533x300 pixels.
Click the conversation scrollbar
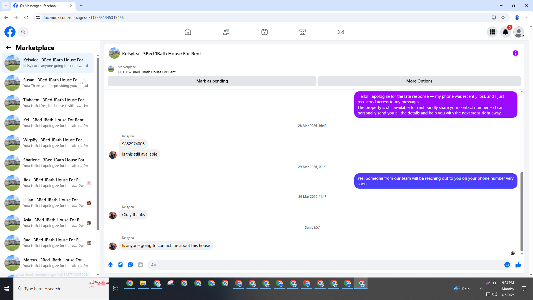point(522,211)
